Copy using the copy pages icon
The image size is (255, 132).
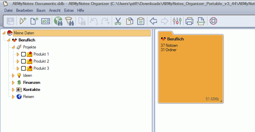(130, 21)
